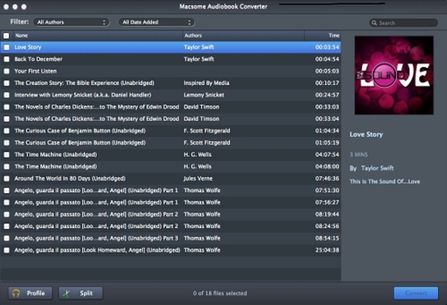Image resolution: width=447 pixels, height=305 pixels.
Task: Tick the Lemony Snicket interview checkbox
Action: click(x=6, y=95)
